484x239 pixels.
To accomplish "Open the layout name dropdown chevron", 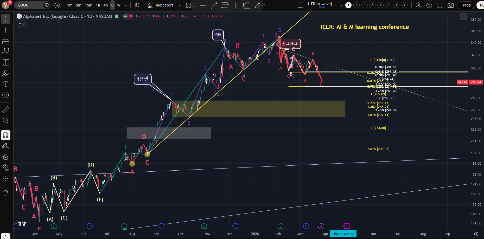I will (x=341, y=5).
